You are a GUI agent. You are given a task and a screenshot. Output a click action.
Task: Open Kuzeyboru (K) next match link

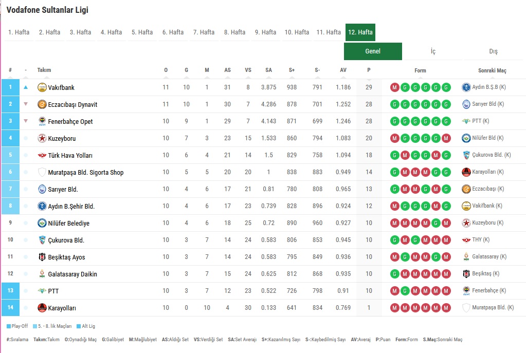click(x=488, y=222)
